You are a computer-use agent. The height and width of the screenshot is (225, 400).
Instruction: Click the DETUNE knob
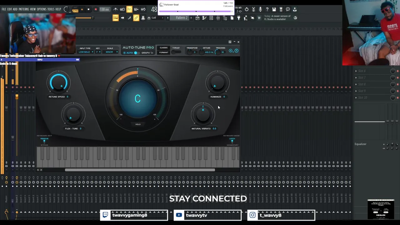tap(202, 52)
